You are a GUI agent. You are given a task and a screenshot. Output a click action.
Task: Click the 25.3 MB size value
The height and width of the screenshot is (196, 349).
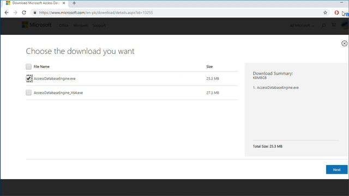213,78
